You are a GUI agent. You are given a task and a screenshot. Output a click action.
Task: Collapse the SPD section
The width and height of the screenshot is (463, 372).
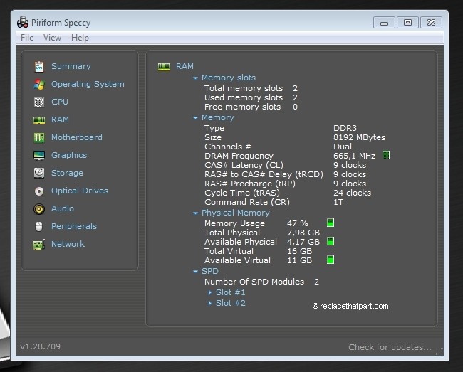pos(195,271)
